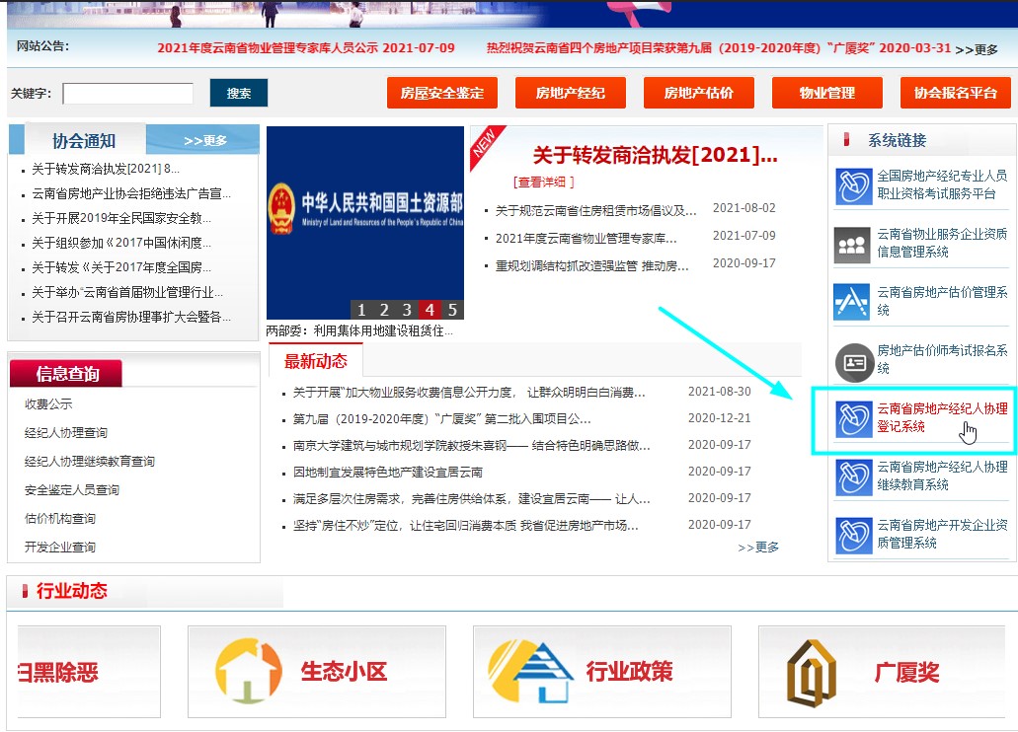The image size is (1018, 732).
Task: Click >>更多 beside 协会通知
Action: pyautogui.click(x=205, y=141)
